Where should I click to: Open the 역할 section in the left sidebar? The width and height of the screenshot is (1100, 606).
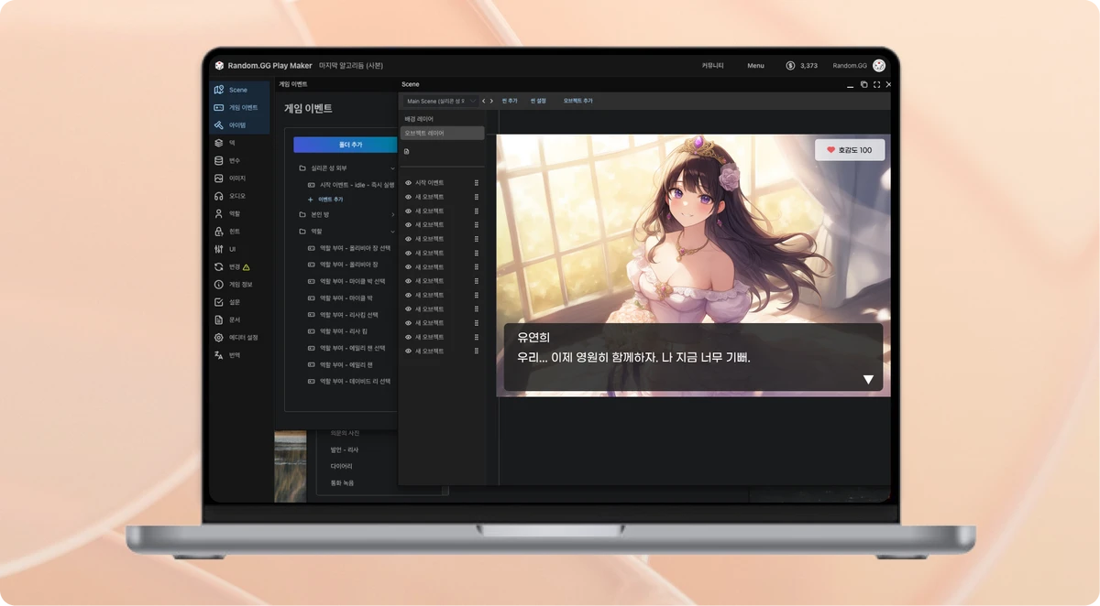(227, 213)
